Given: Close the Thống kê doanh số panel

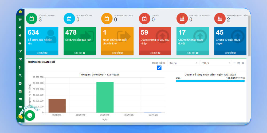Looking at the screenshot, I should tap(243, 63).
